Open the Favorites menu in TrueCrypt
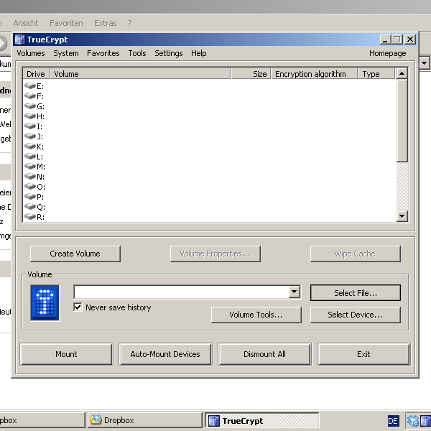The width and height of the screenshot is (431, 431). coord(103,53)
